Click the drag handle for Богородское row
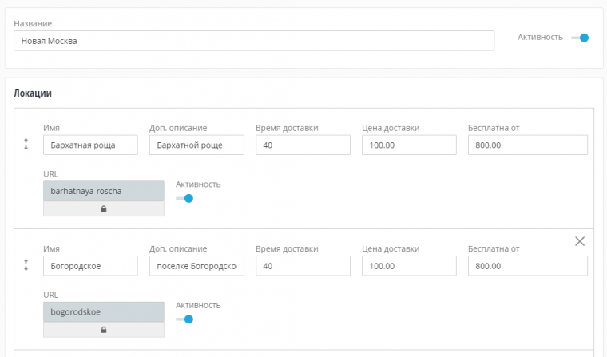 pos(26,265)
